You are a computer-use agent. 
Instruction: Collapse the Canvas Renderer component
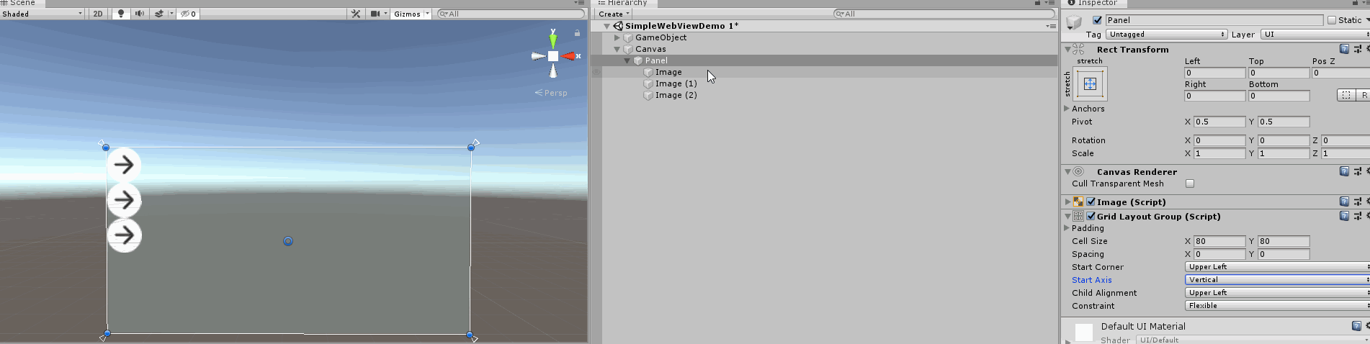(1067, 172)
